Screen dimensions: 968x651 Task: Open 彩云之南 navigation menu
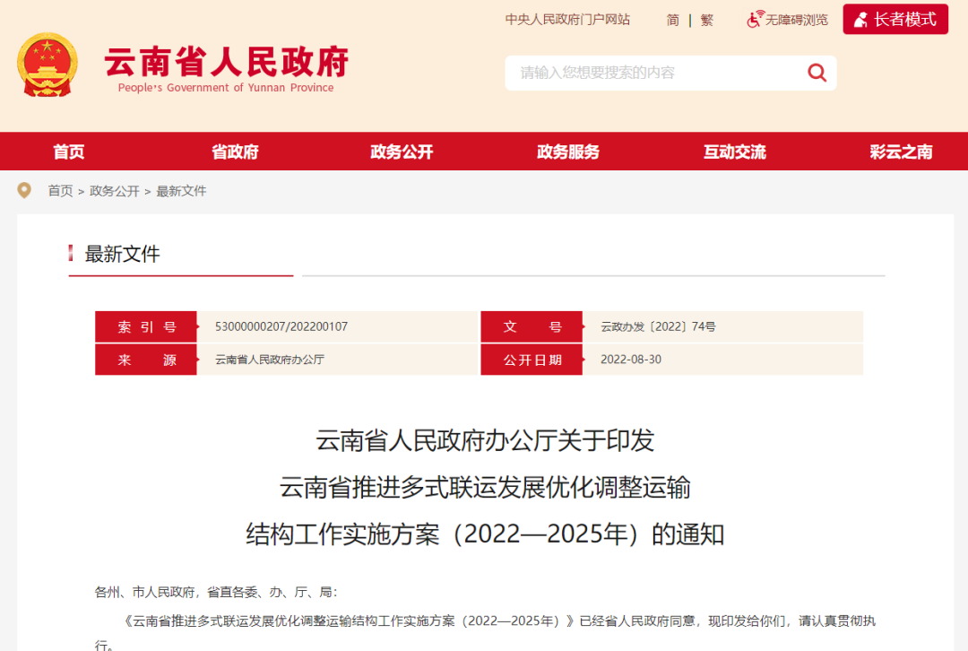pyautogui.click(x=901, y=152)
